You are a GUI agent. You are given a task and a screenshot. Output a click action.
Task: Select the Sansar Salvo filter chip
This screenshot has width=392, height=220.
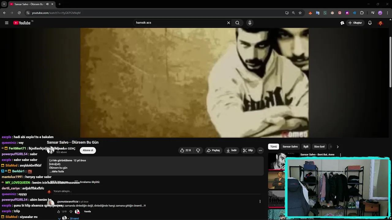(290, 147)
